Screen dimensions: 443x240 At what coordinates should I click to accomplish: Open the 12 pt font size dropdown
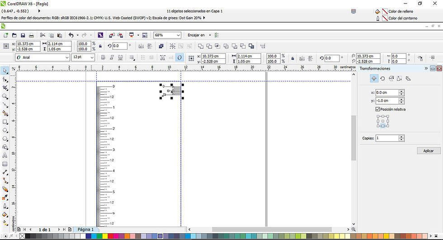92,57
